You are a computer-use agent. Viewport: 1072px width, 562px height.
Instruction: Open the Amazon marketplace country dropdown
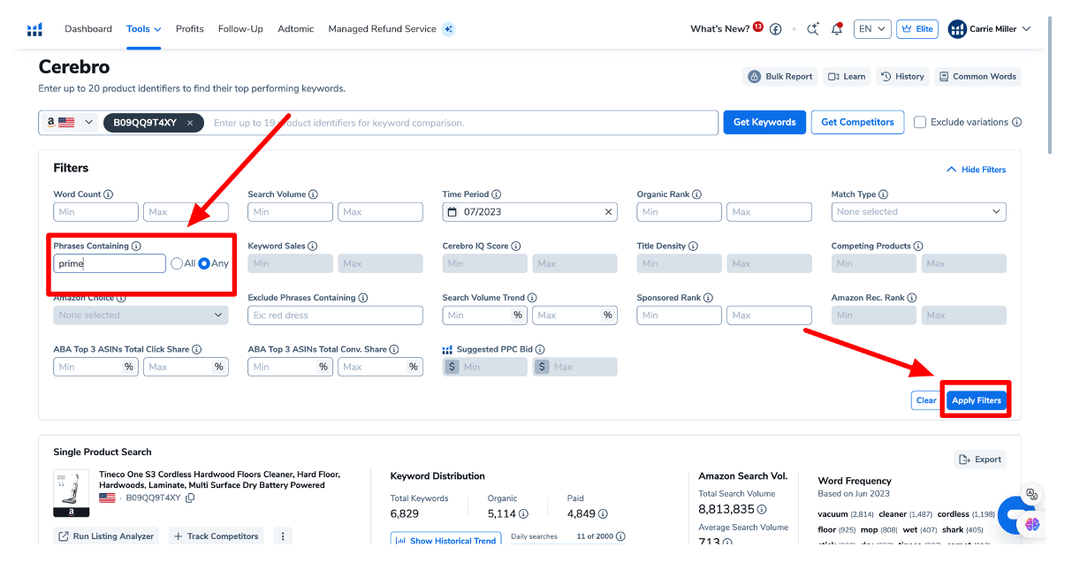click(x=69, y=123)
